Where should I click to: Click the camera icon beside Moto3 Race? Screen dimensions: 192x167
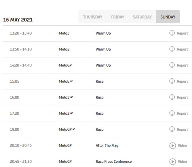pos(71,97)
